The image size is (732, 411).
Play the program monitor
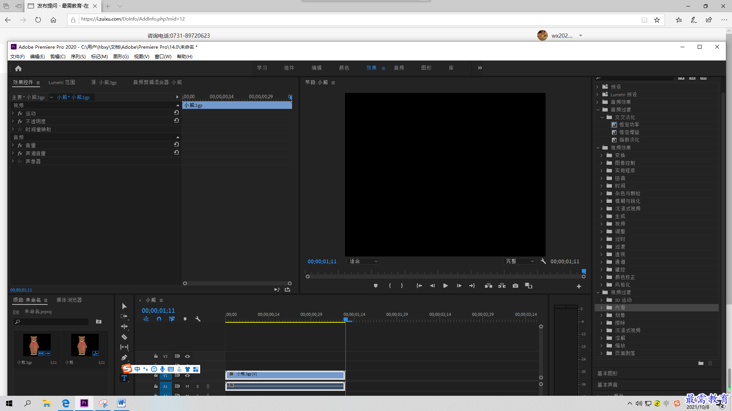[445, 286]
